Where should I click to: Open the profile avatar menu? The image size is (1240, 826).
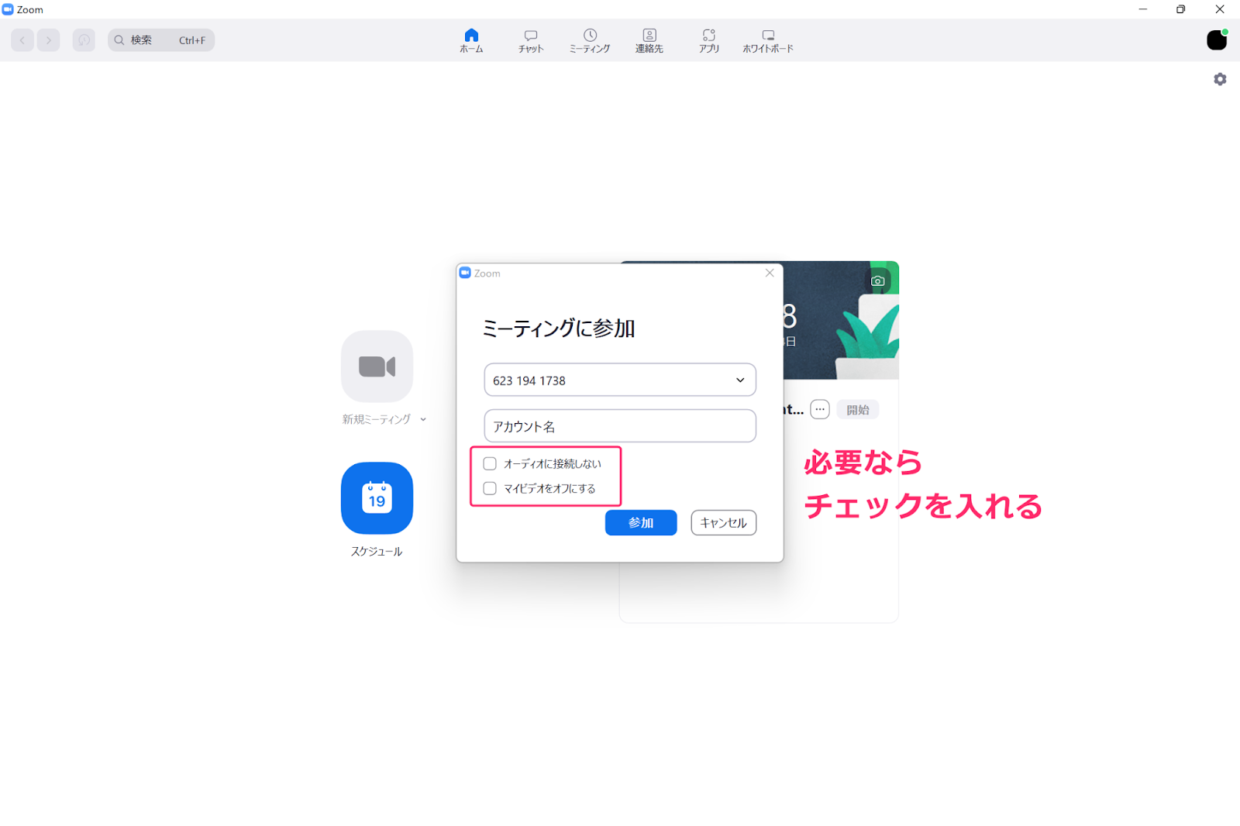[x=1217, y=40]
